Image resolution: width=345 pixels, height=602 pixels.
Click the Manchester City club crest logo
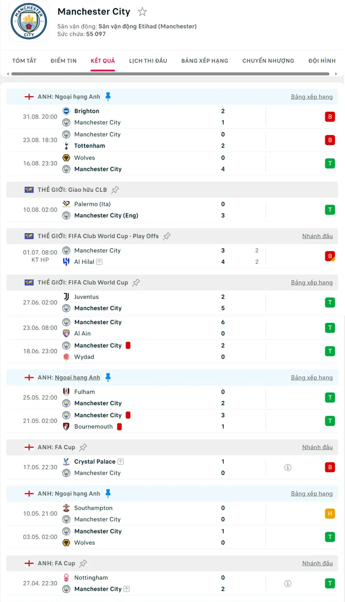(29, 21)
